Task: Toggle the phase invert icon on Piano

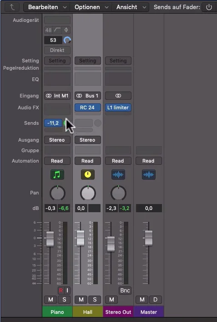Action: [x=66, y=30]
